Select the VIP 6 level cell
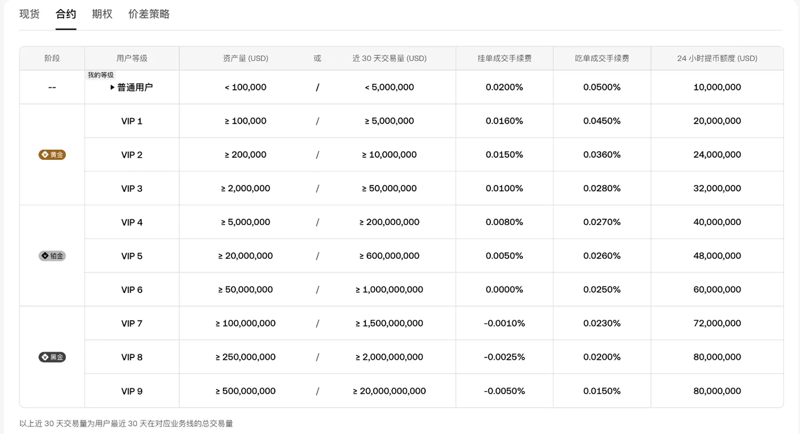This screenshot has width=800, height=434. pos(132,290)
